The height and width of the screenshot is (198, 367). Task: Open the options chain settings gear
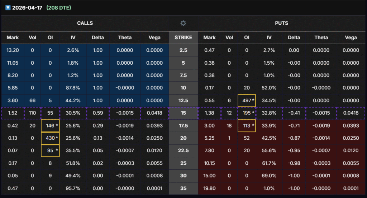183,23
